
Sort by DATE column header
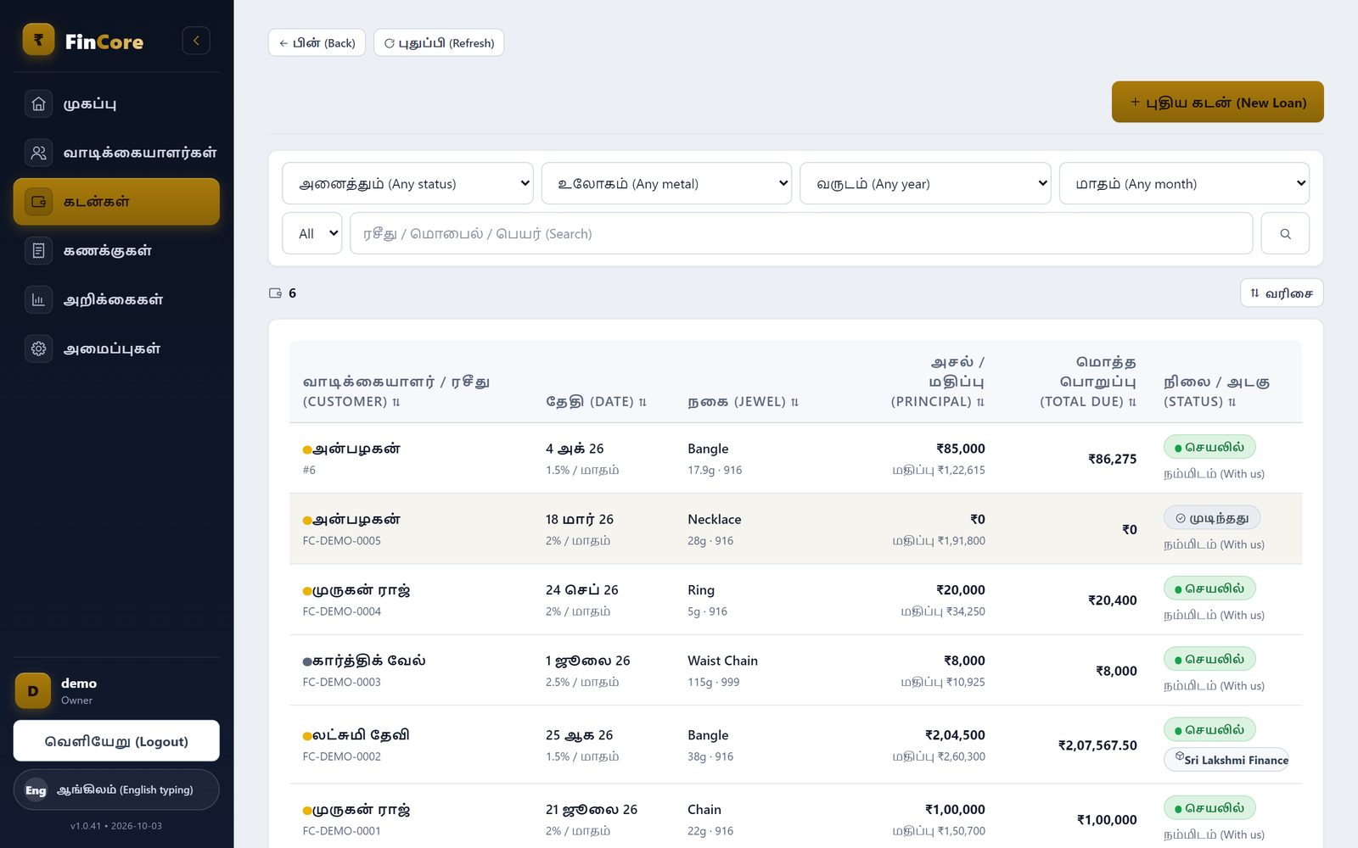click(x=596, y=402)
